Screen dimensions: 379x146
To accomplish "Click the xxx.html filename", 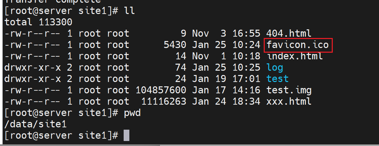I will tap(289, 101).
